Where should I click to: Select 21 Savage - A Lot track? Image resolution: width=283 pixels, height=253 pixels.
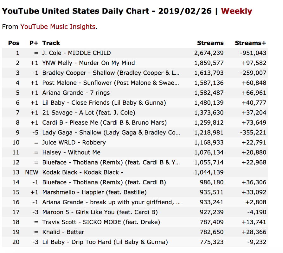click(x=89, y=113)
